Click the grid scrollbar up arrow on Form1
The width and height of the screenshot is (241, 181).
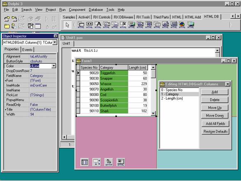(x=153, y=67)
